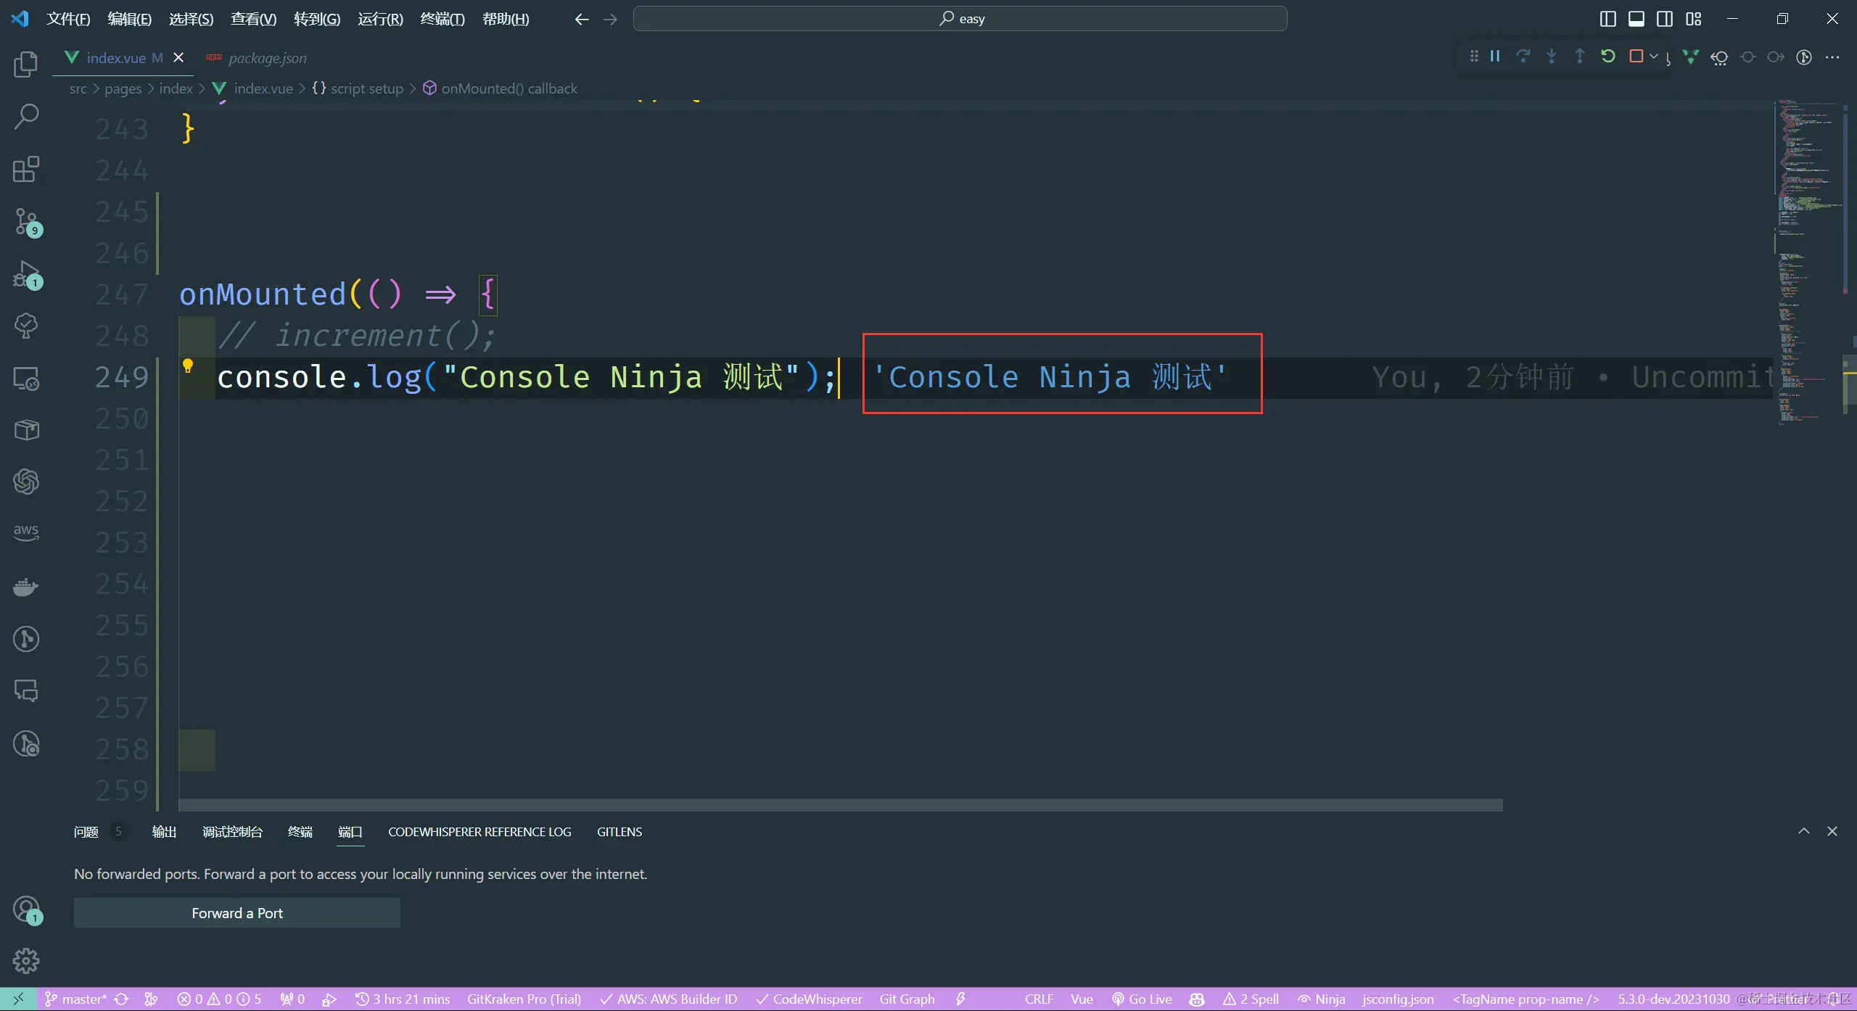This screenshot has width=1857, height=1011.
Task: Open the Remote Explorer icon in the activity bar
Action: click(x=26, y=379)
